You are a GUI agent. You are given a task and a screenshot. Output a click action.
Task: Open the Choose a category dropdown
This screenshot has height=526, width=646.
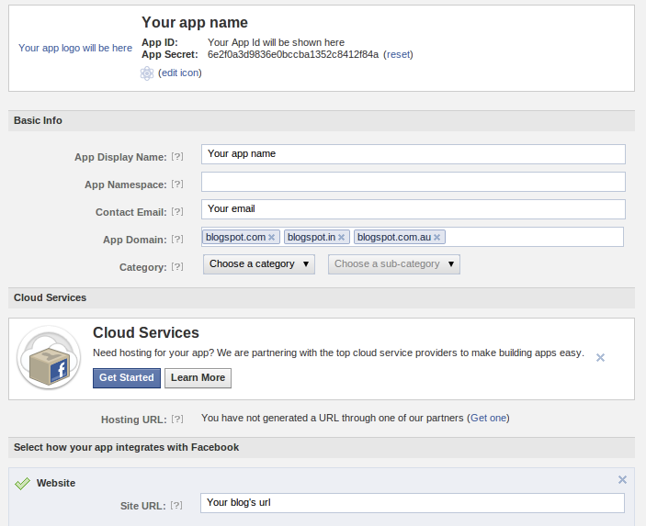click(258, 264)
